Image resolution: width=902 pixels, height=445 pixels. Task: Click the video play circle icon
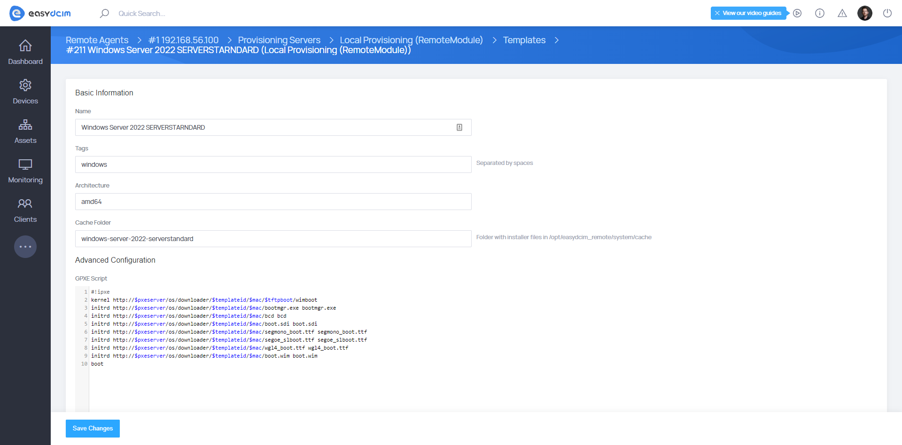point(797,13)
